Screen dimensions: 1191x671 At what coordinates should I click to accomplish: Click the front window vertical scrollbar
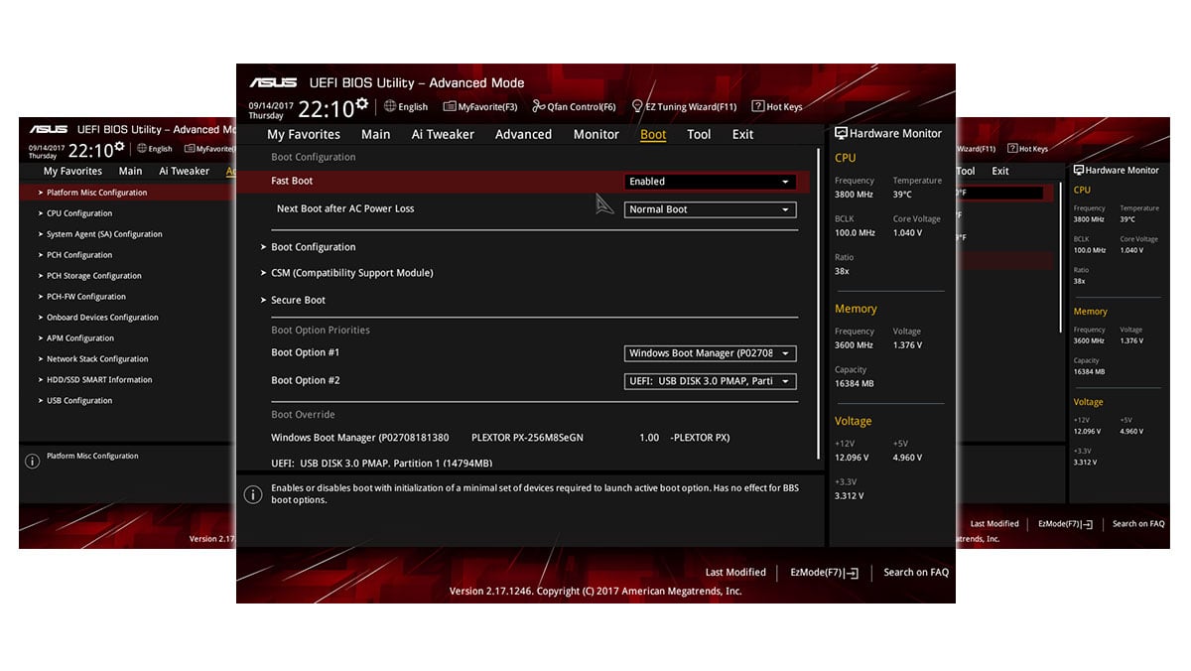click(x=819, y=304)
